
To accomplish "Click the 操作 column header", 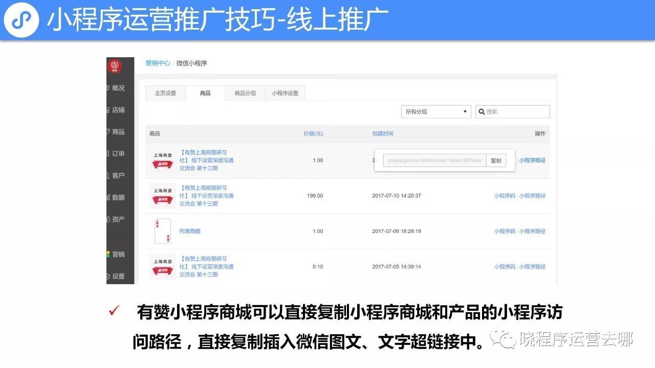I will pyautogui.click(x=540, y=133).
